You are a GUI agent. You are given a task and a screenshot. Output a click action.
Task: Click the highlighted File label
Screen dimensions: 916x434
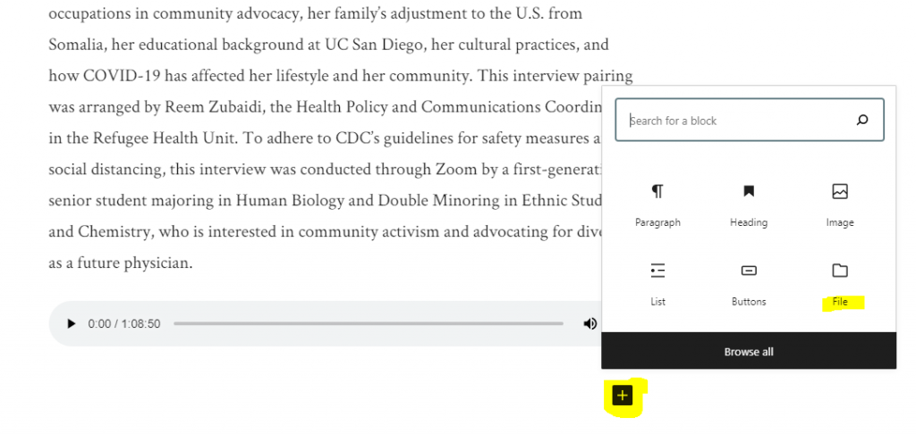point(839,302)
